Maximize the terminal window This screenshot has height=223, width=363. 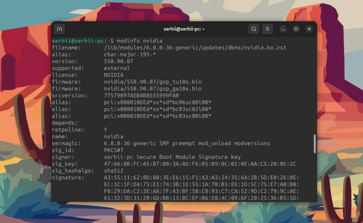point(296,29)
